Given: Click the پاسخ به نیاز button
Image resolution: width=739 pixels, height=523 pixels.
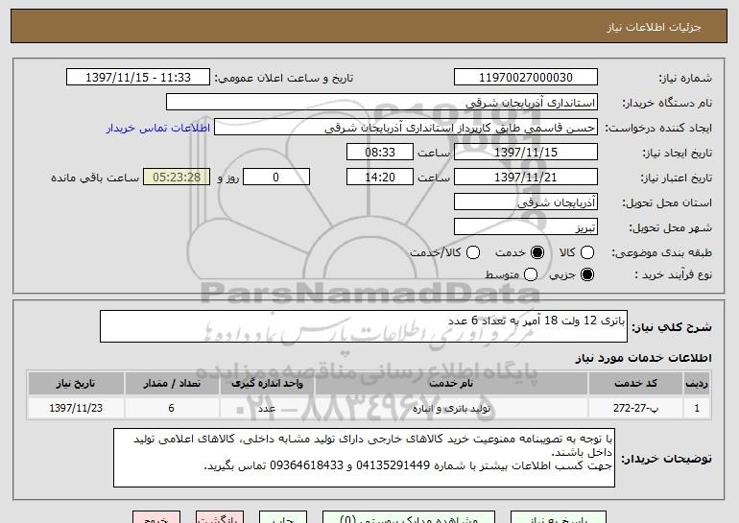Looking at the screenshot, I should click(x=559, y=517).
